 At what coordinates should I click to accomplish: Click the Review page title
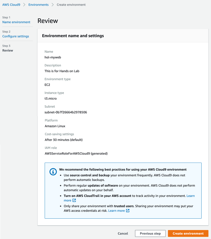pos(48,21)
